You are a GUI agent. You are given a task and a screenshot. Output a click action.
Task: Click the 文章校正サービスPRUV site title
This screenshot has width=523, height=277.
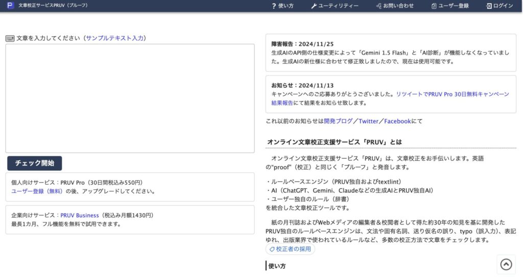point(53,5)
